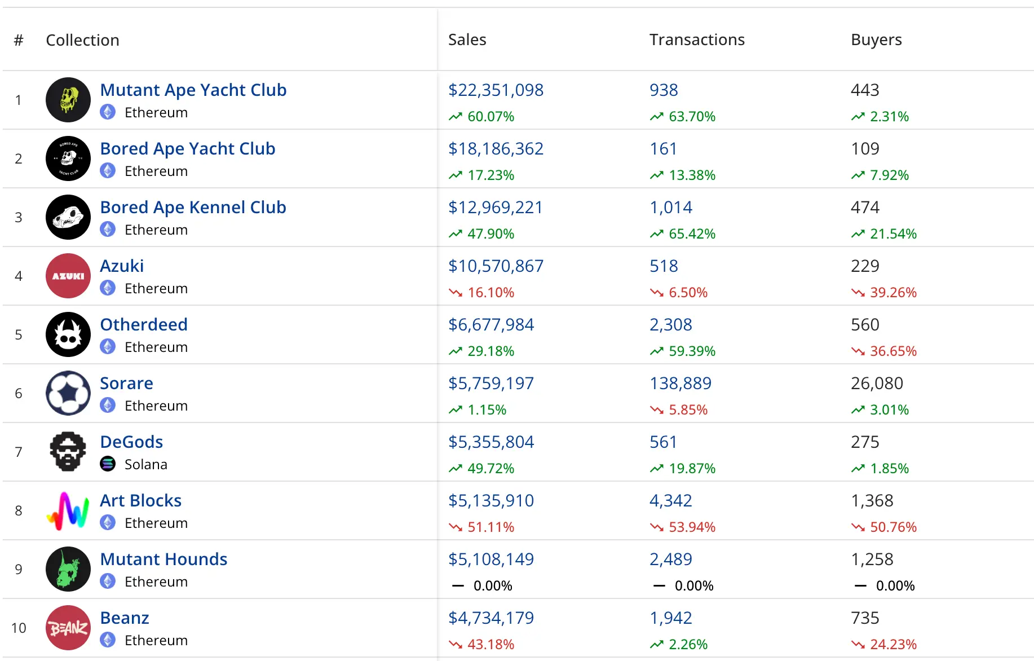Open the Beanz collection link
1034x661 pixels.
pyautogui.click(x=125, y=618)
